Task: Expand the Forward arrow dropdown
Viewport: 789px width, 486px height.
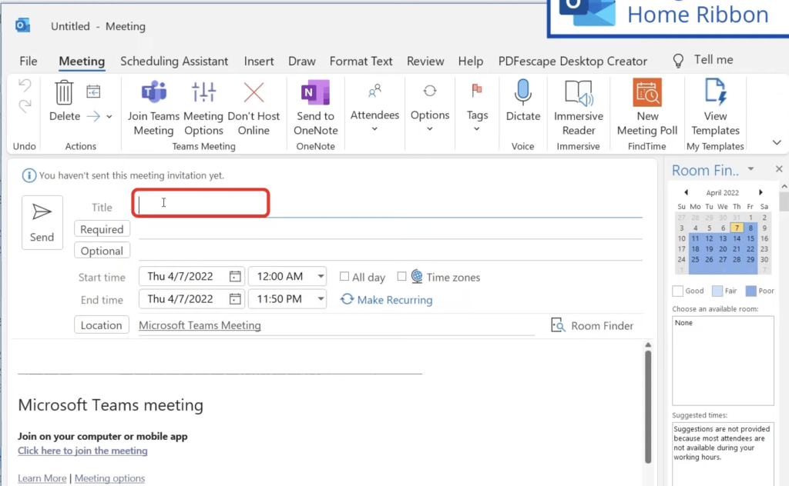Action: click(109, 116)
